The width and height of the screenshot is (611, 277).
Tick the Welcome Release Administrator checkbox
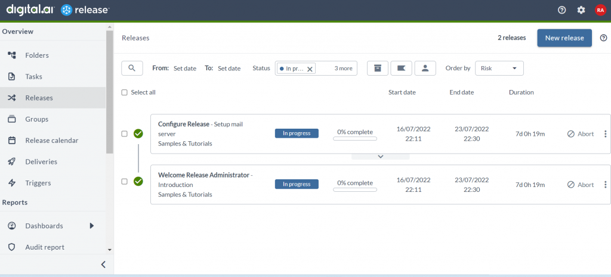[124, 181]
